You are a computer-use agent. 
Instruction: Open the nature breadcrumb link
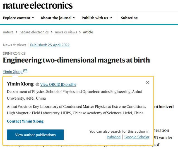8,32
